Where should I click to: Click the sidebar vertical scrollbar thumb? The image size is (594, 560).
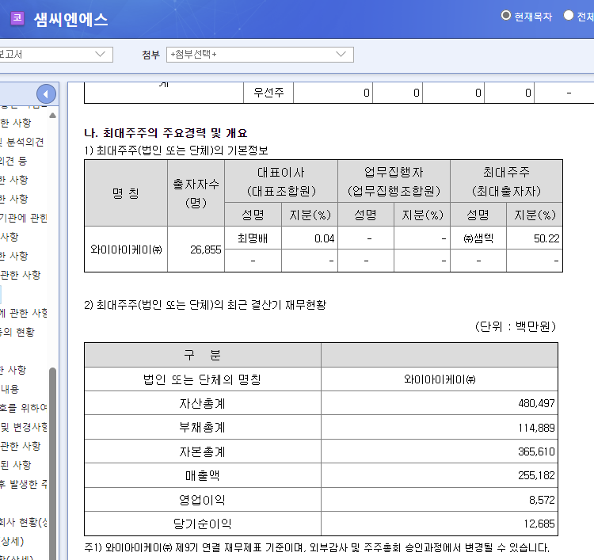[52, 463]
